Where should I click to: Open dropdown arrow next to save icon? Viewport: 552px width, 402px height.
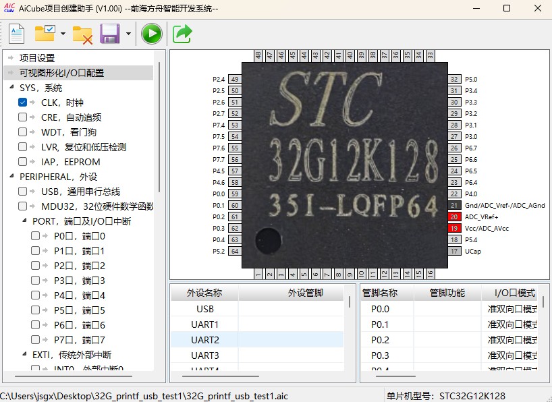click(x=128, y=34)
